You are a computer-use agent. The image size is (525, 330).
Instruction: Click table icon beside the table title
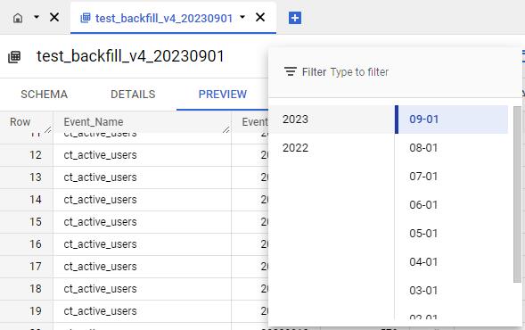coord(14,56)
